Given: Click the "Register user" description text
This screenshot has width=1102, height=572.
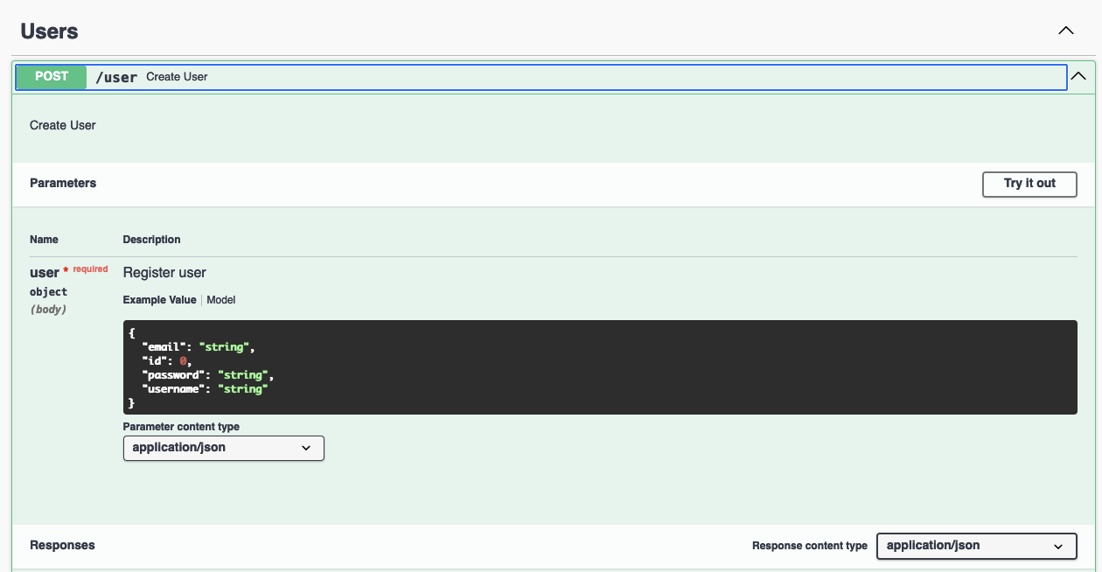Looking at the screenshot, I should click(x=164, y=273).
